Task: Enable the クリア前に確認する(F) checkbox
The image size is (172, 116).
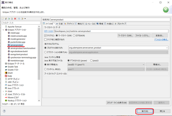Action: 45,40
